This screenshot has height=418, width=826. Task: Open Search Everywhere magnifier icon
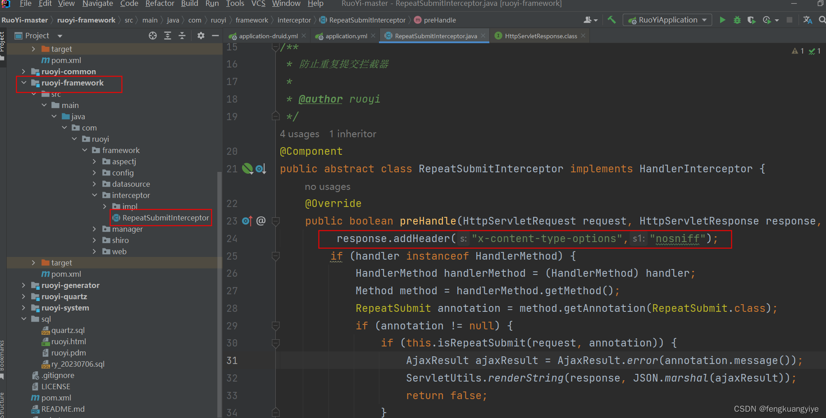pyautogui.click(x=822, y=20)
